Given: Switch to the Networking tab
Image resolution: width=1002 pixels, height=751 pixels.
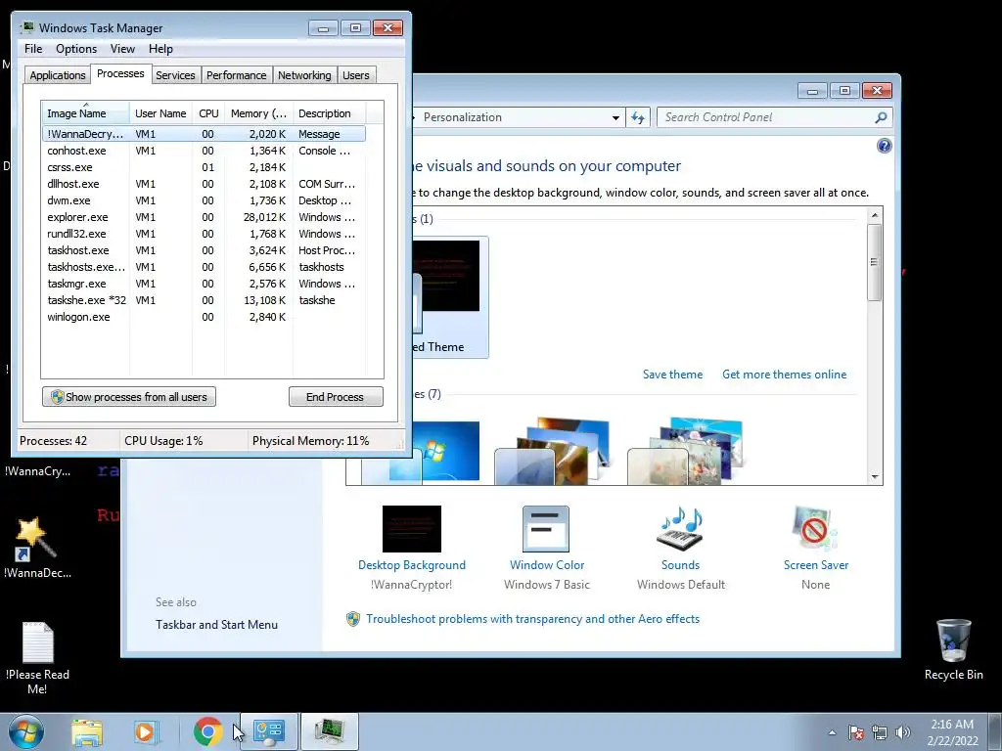Looking at the screenshot, I should coord(304,75).
